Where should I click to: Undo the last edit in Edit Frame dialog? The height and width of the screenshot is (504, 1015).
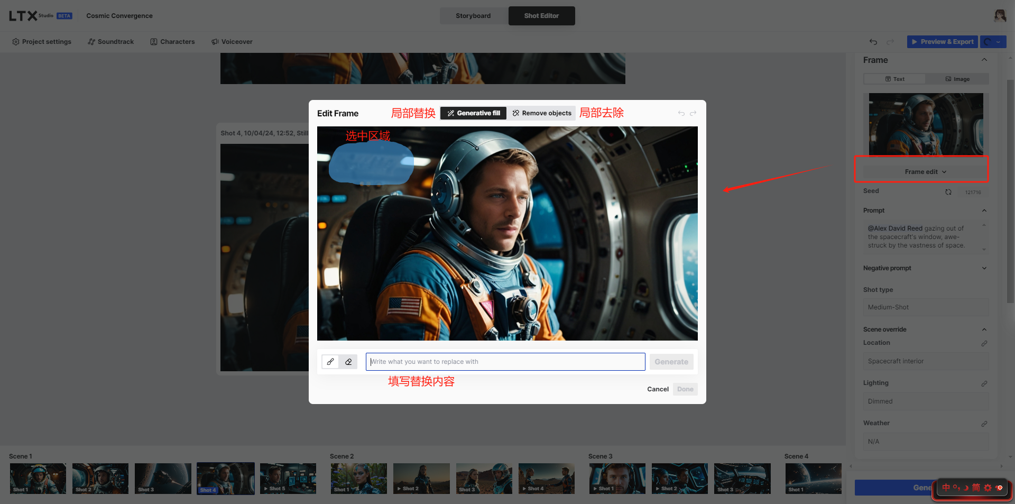(x=681, y=113)
